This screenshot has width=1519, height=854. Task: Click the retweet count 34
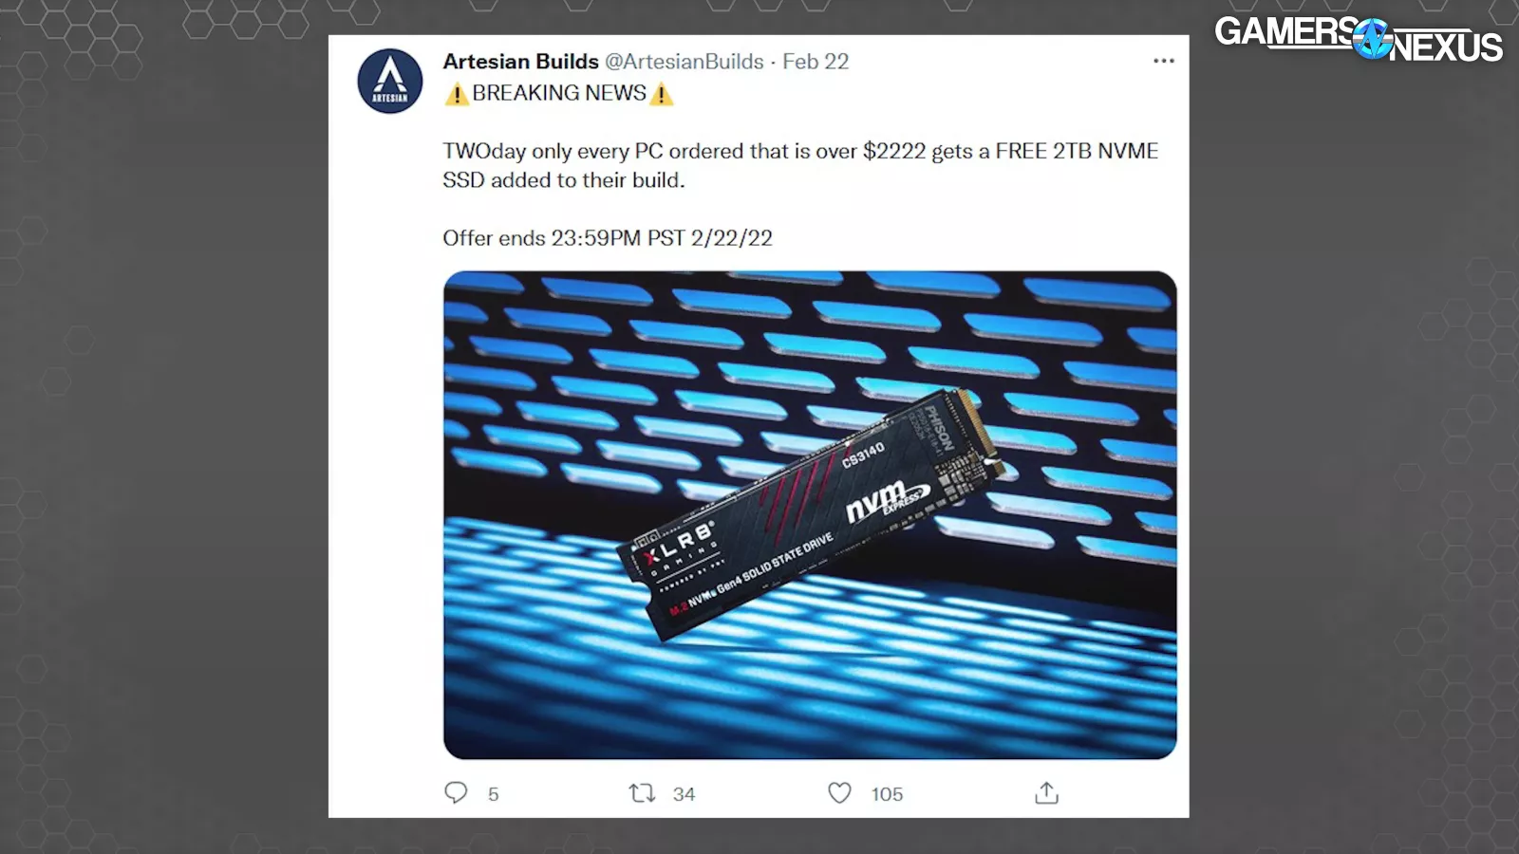point(684,794)
